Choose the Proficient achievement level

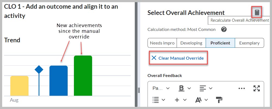220,43
